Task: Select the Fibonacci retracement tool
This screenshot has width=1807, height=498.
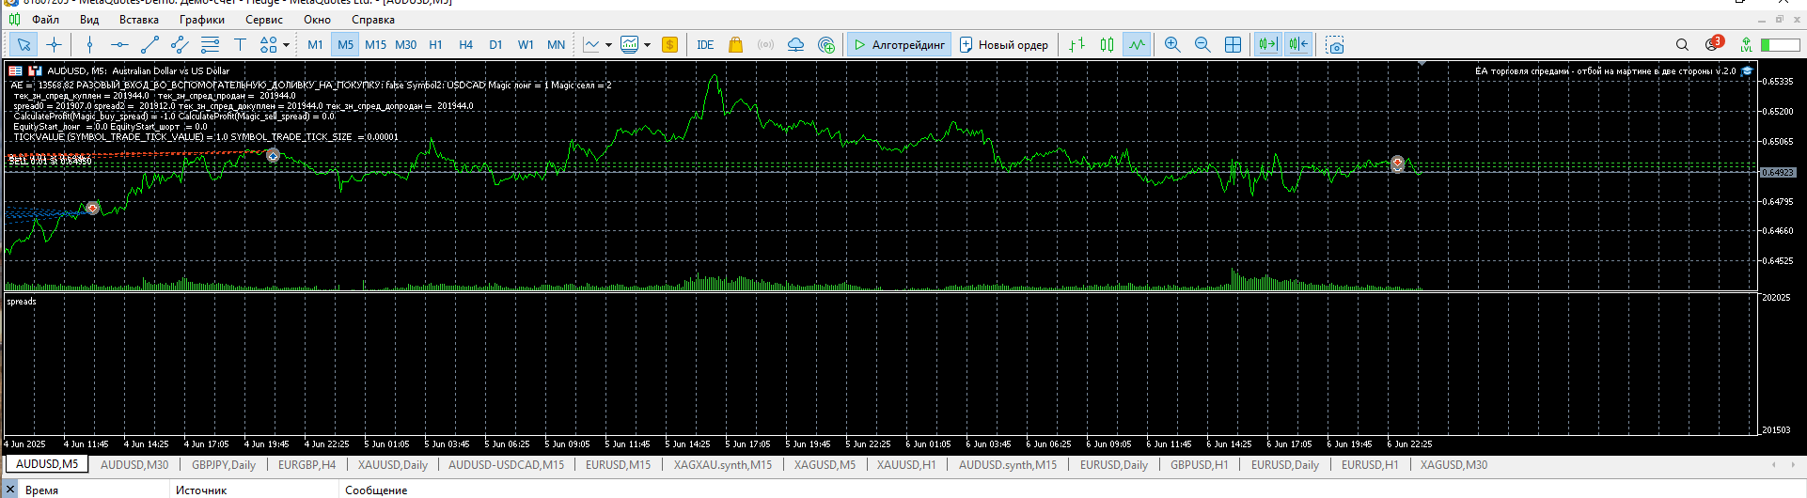Action: point(210,44)
